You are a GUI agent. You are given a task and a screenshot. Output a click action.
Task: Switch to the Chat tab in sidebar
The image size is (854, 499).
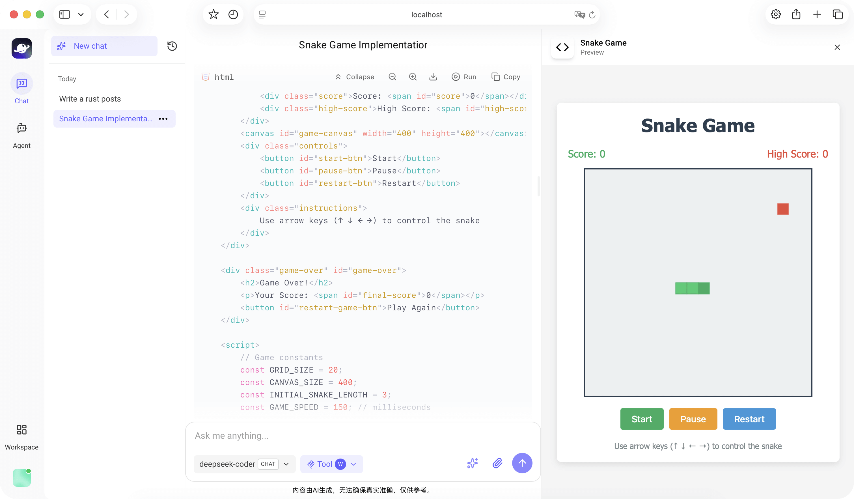click(22, 88)
